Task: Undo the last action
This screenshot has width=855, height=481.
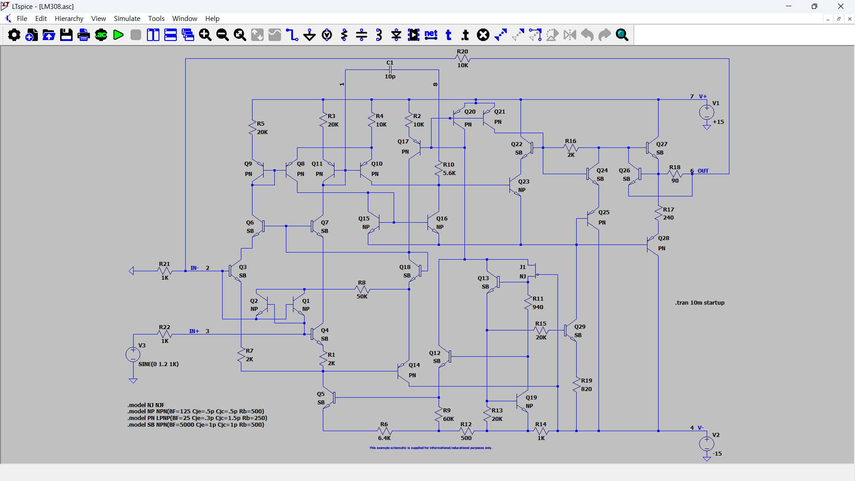Action: [x=587, y=35]
